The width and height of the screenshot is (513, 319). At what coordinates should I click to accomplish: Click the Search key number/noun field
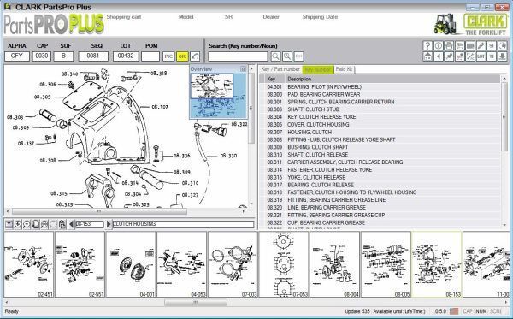(x=238, y=56)
